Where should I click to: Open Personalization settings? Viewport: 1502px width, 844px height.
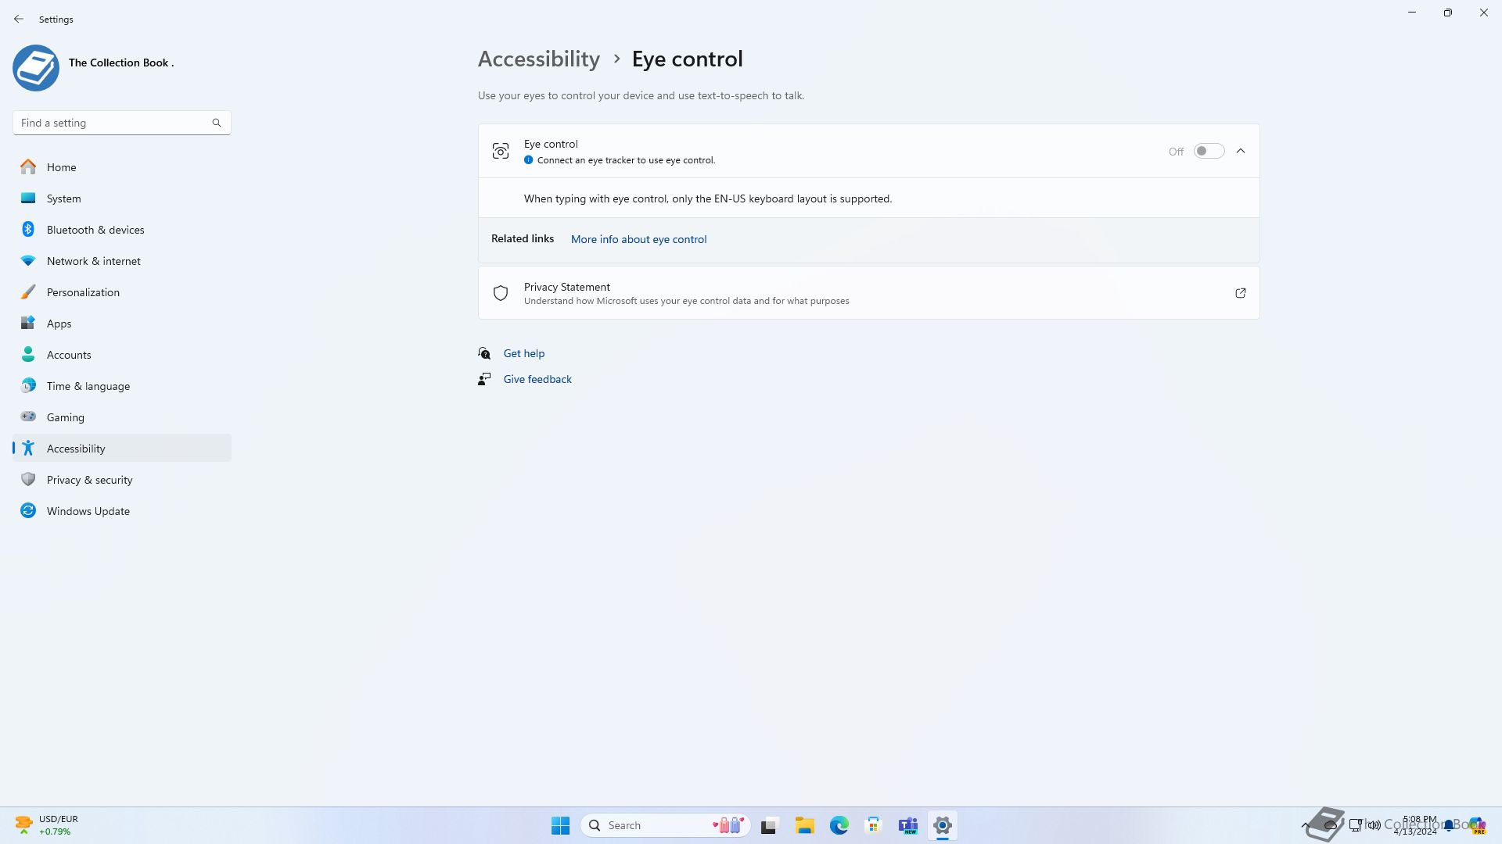(121, 292)
